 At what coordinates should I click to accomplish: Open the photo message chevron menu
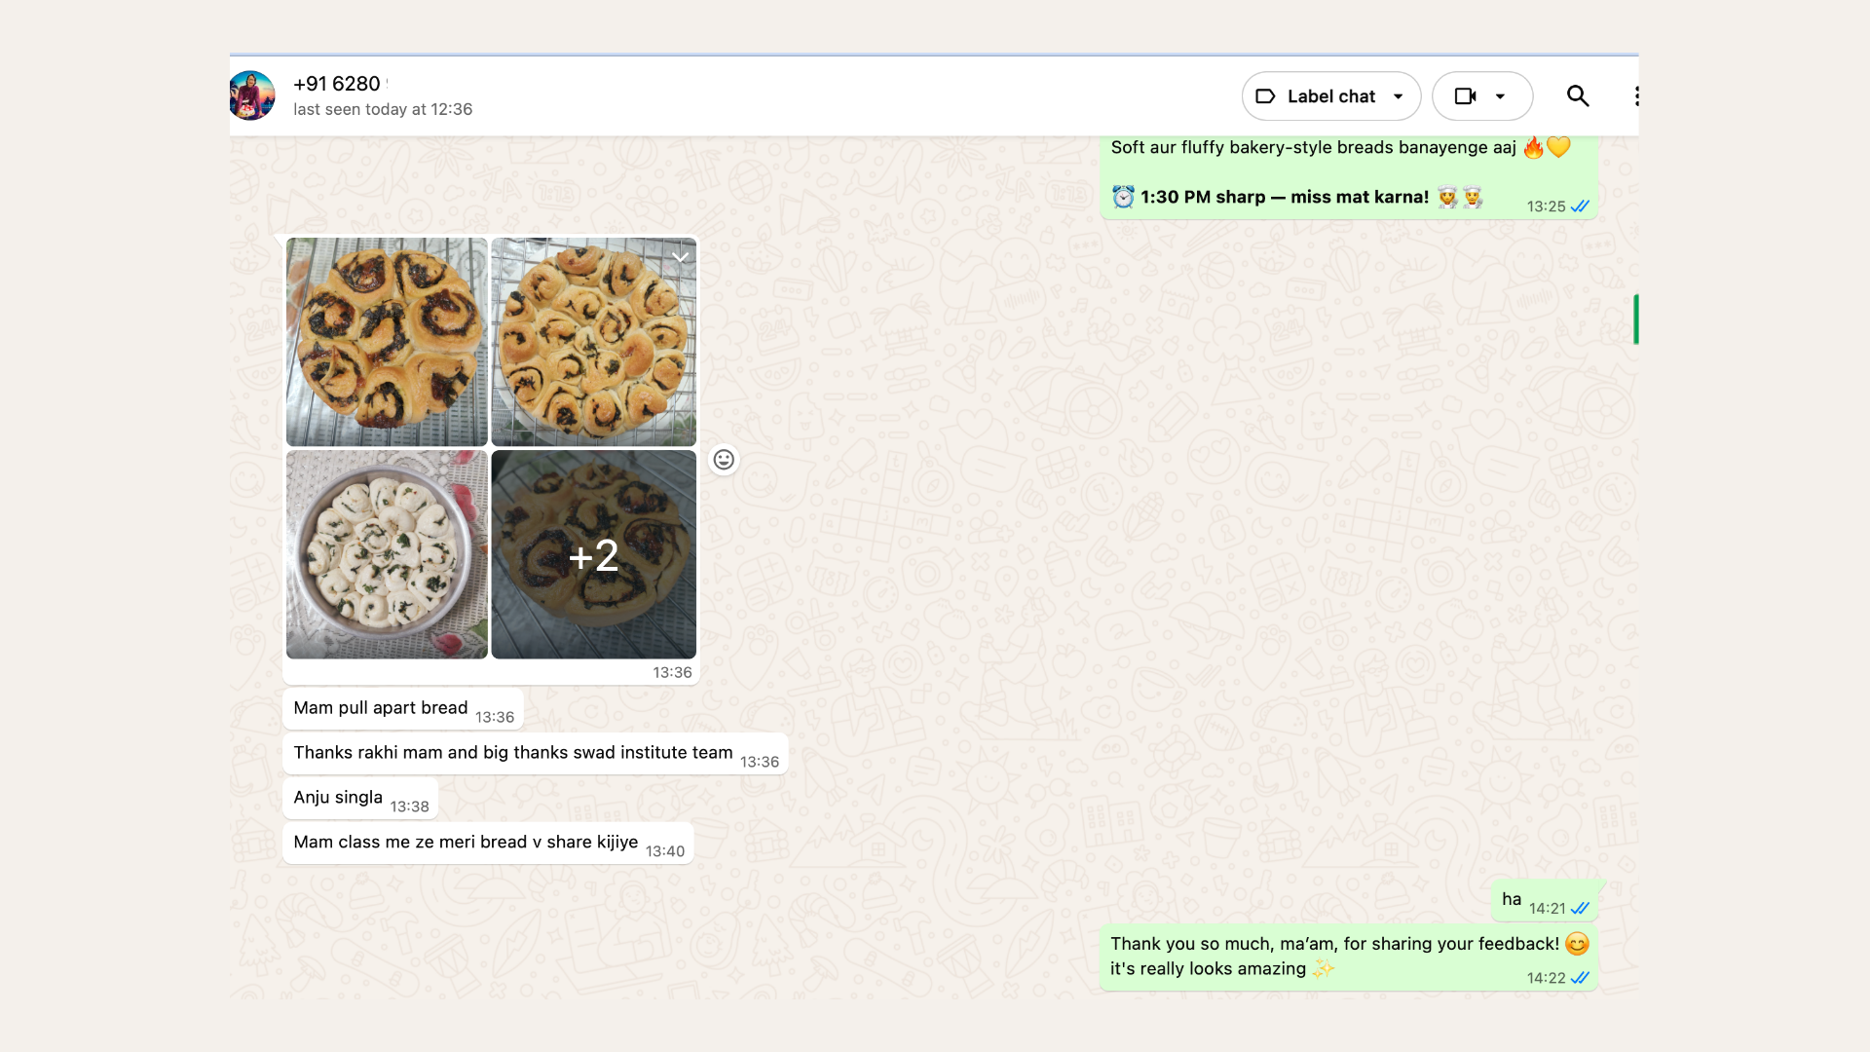click(680, 258)
